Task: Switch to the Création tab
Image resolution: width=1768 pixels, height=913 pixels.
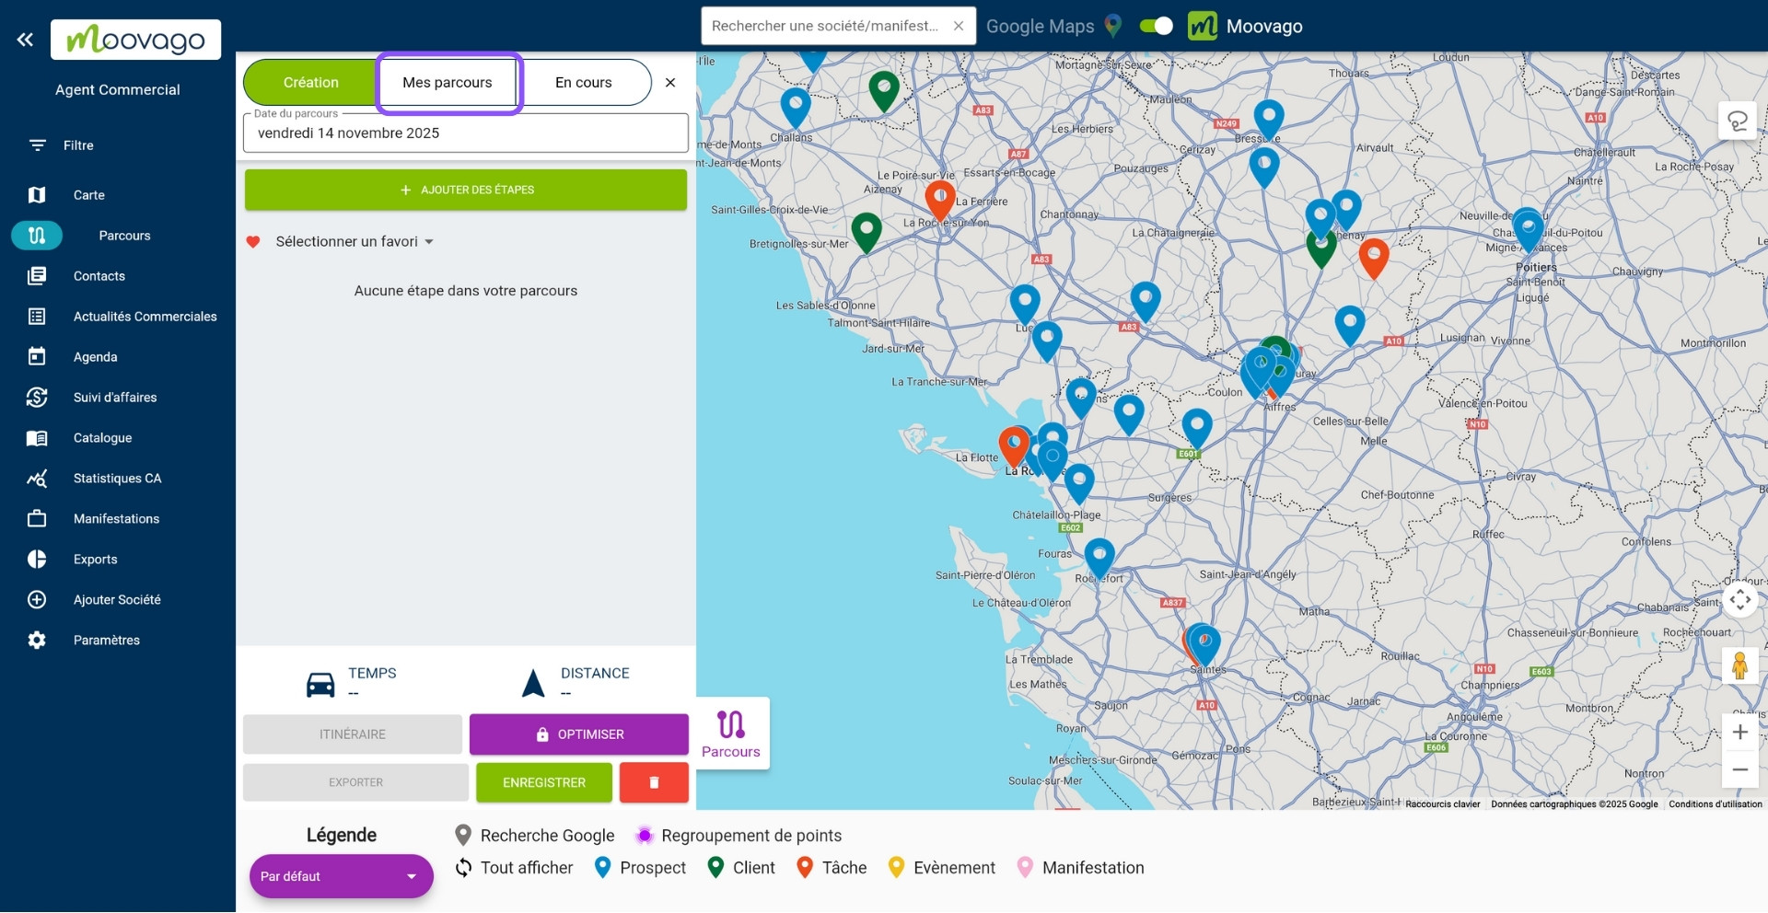Action: pos(309,82)
